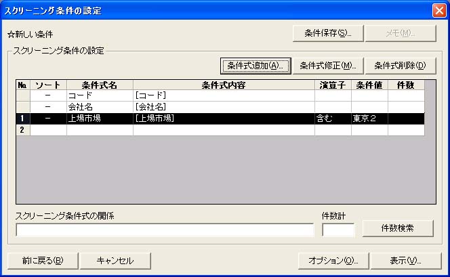Focus the スクリーニング条件式の関係 text field
The image size is (450, 277).
tap(165, 230)
